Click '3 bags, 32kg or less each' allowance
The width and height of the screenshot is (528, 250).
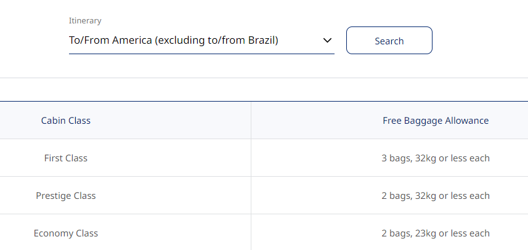click(436, 158)
